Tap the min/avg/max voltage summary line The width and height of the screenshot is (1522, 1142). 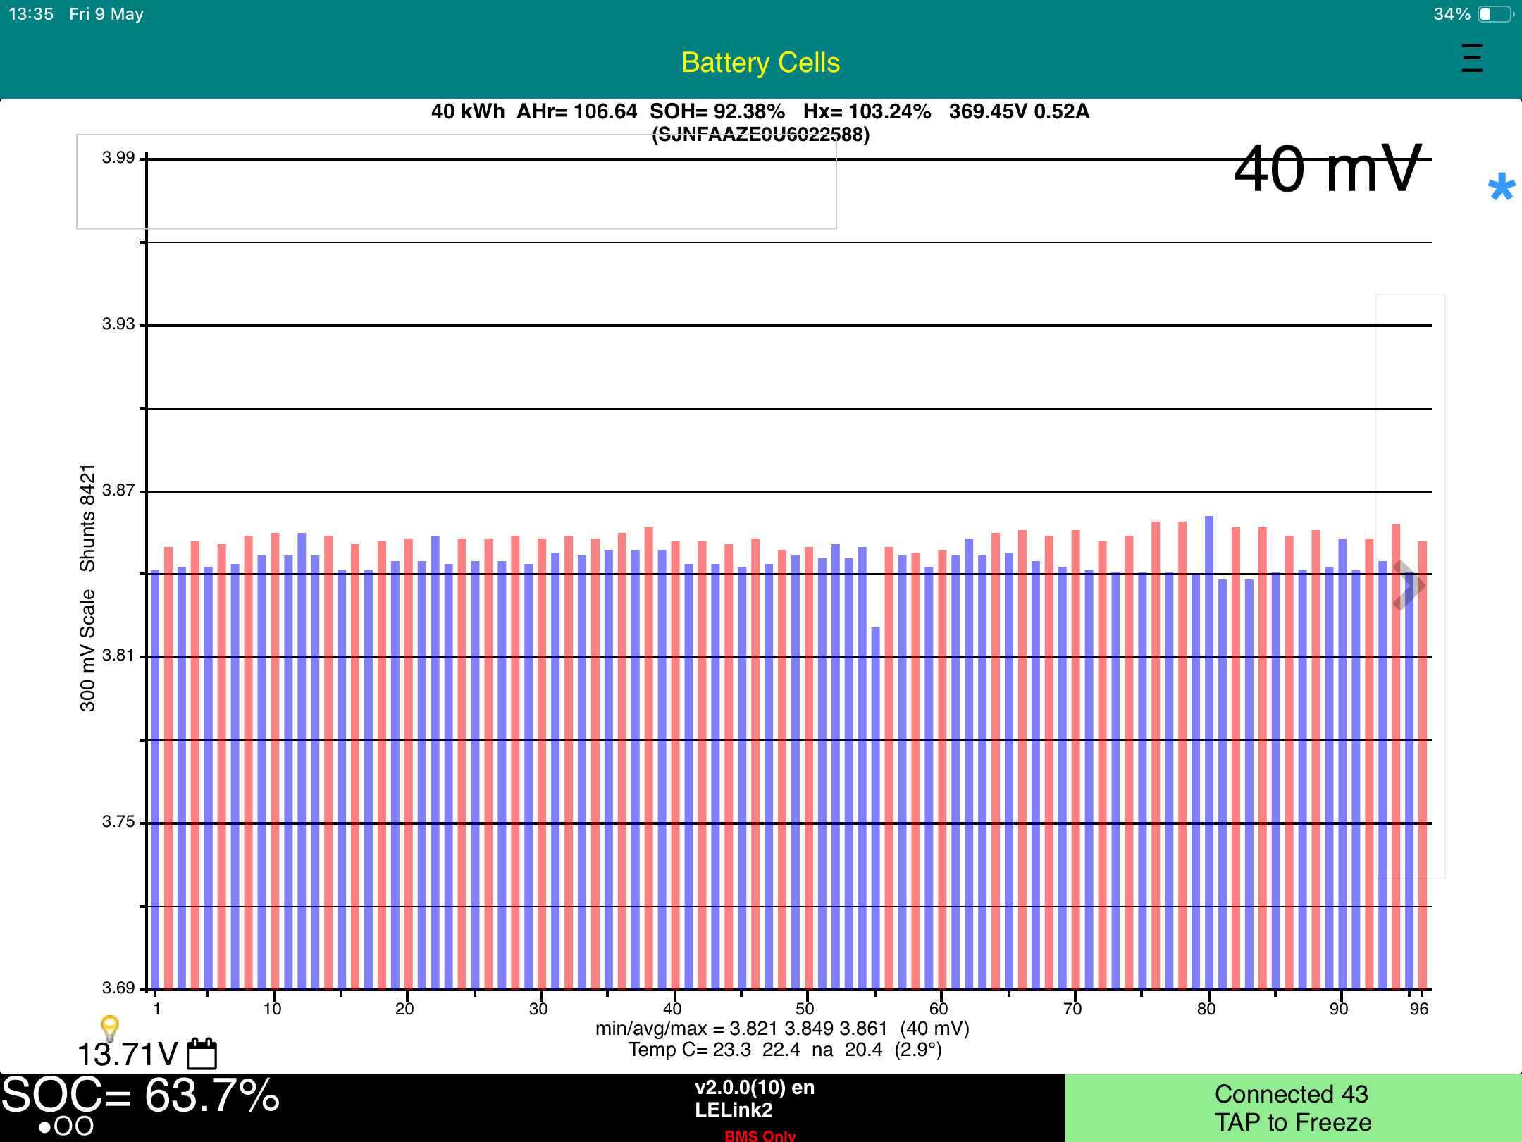click(782, 1029)
